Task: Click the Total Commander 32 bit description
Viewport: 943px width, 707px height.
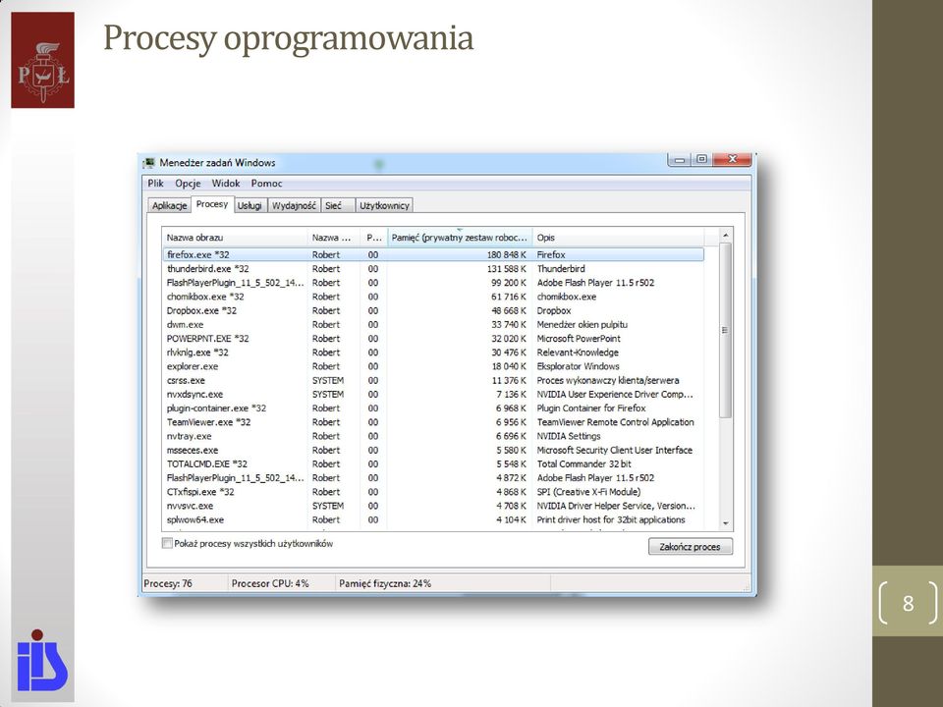Action: (x=583, y=464)
